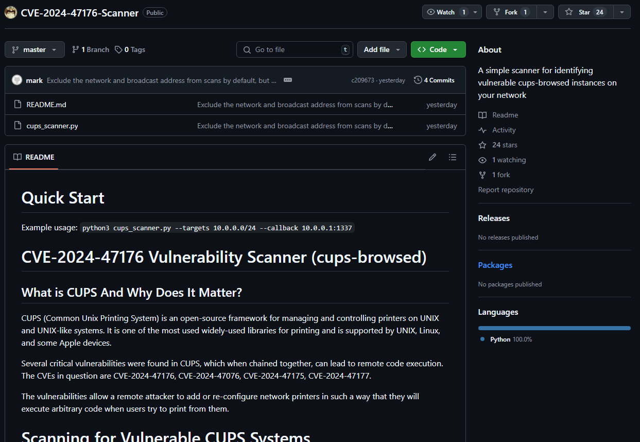Switch to the README tab
Screen dimensions: 640x442
click(x=33, y=157)
